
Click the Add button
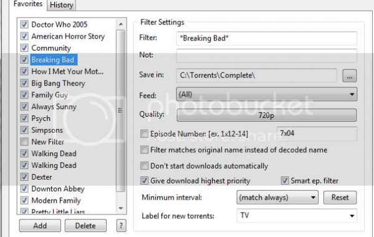click(40, 226)
